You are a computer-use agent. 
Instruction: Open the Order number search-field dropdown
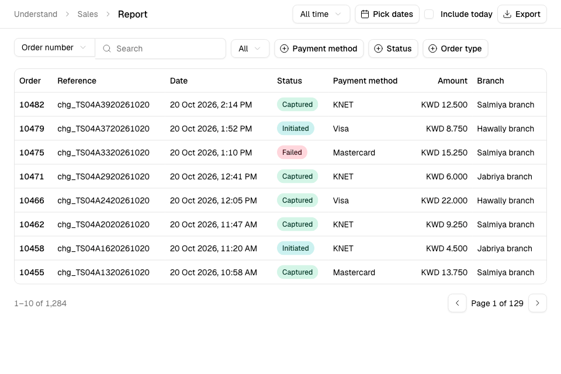[54, 47]
